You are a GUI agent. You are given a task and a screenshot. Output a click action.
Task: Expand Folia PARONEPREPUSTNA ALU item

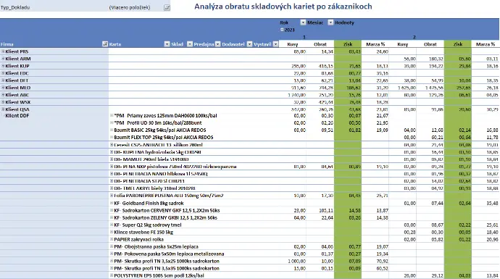pos(112,196)
